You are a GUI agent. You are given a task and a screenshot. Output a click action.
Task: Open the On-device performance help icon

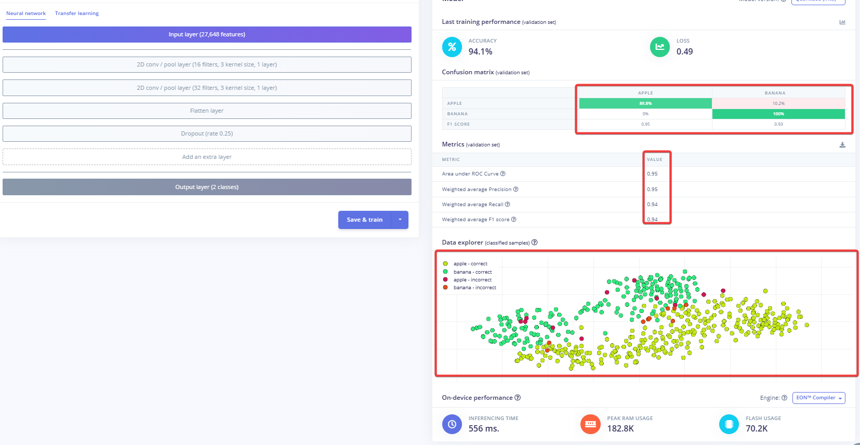point(518,398)
